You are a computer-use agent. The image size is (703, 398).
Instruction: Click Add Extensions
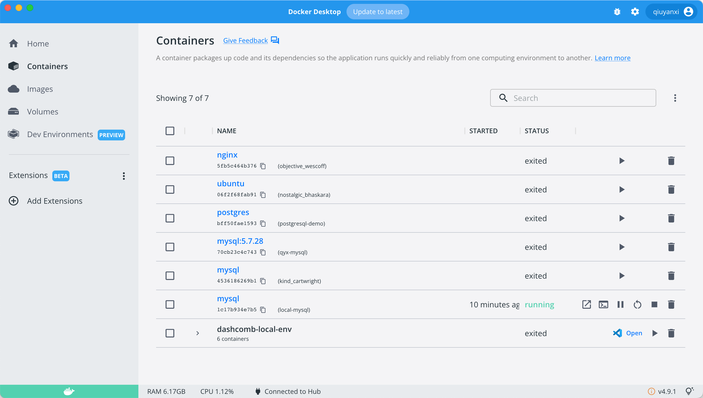pos(46,201)
